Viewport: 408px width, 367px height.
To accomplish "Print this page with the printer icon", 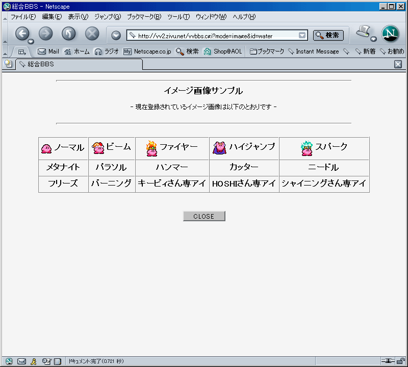I will coord(364,32).
